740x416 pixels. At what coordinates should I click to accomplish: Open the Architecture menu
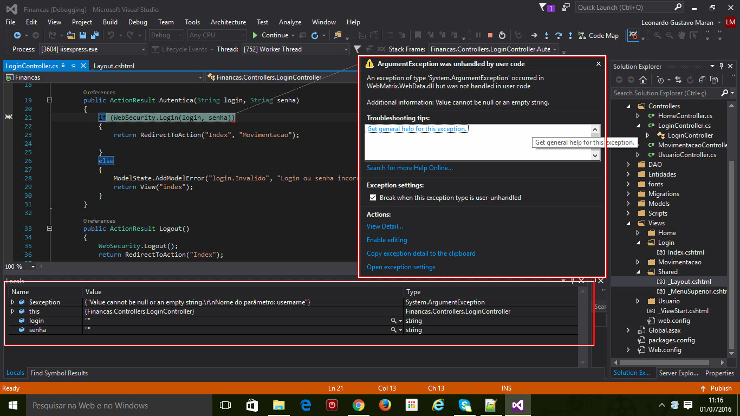pyautogui.click(x=228, y=22)
